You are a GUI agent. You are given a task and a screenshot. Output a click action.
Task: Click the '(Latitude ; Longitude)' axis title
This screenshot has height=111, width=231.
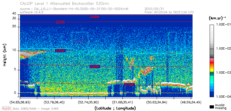pos(115,108)
